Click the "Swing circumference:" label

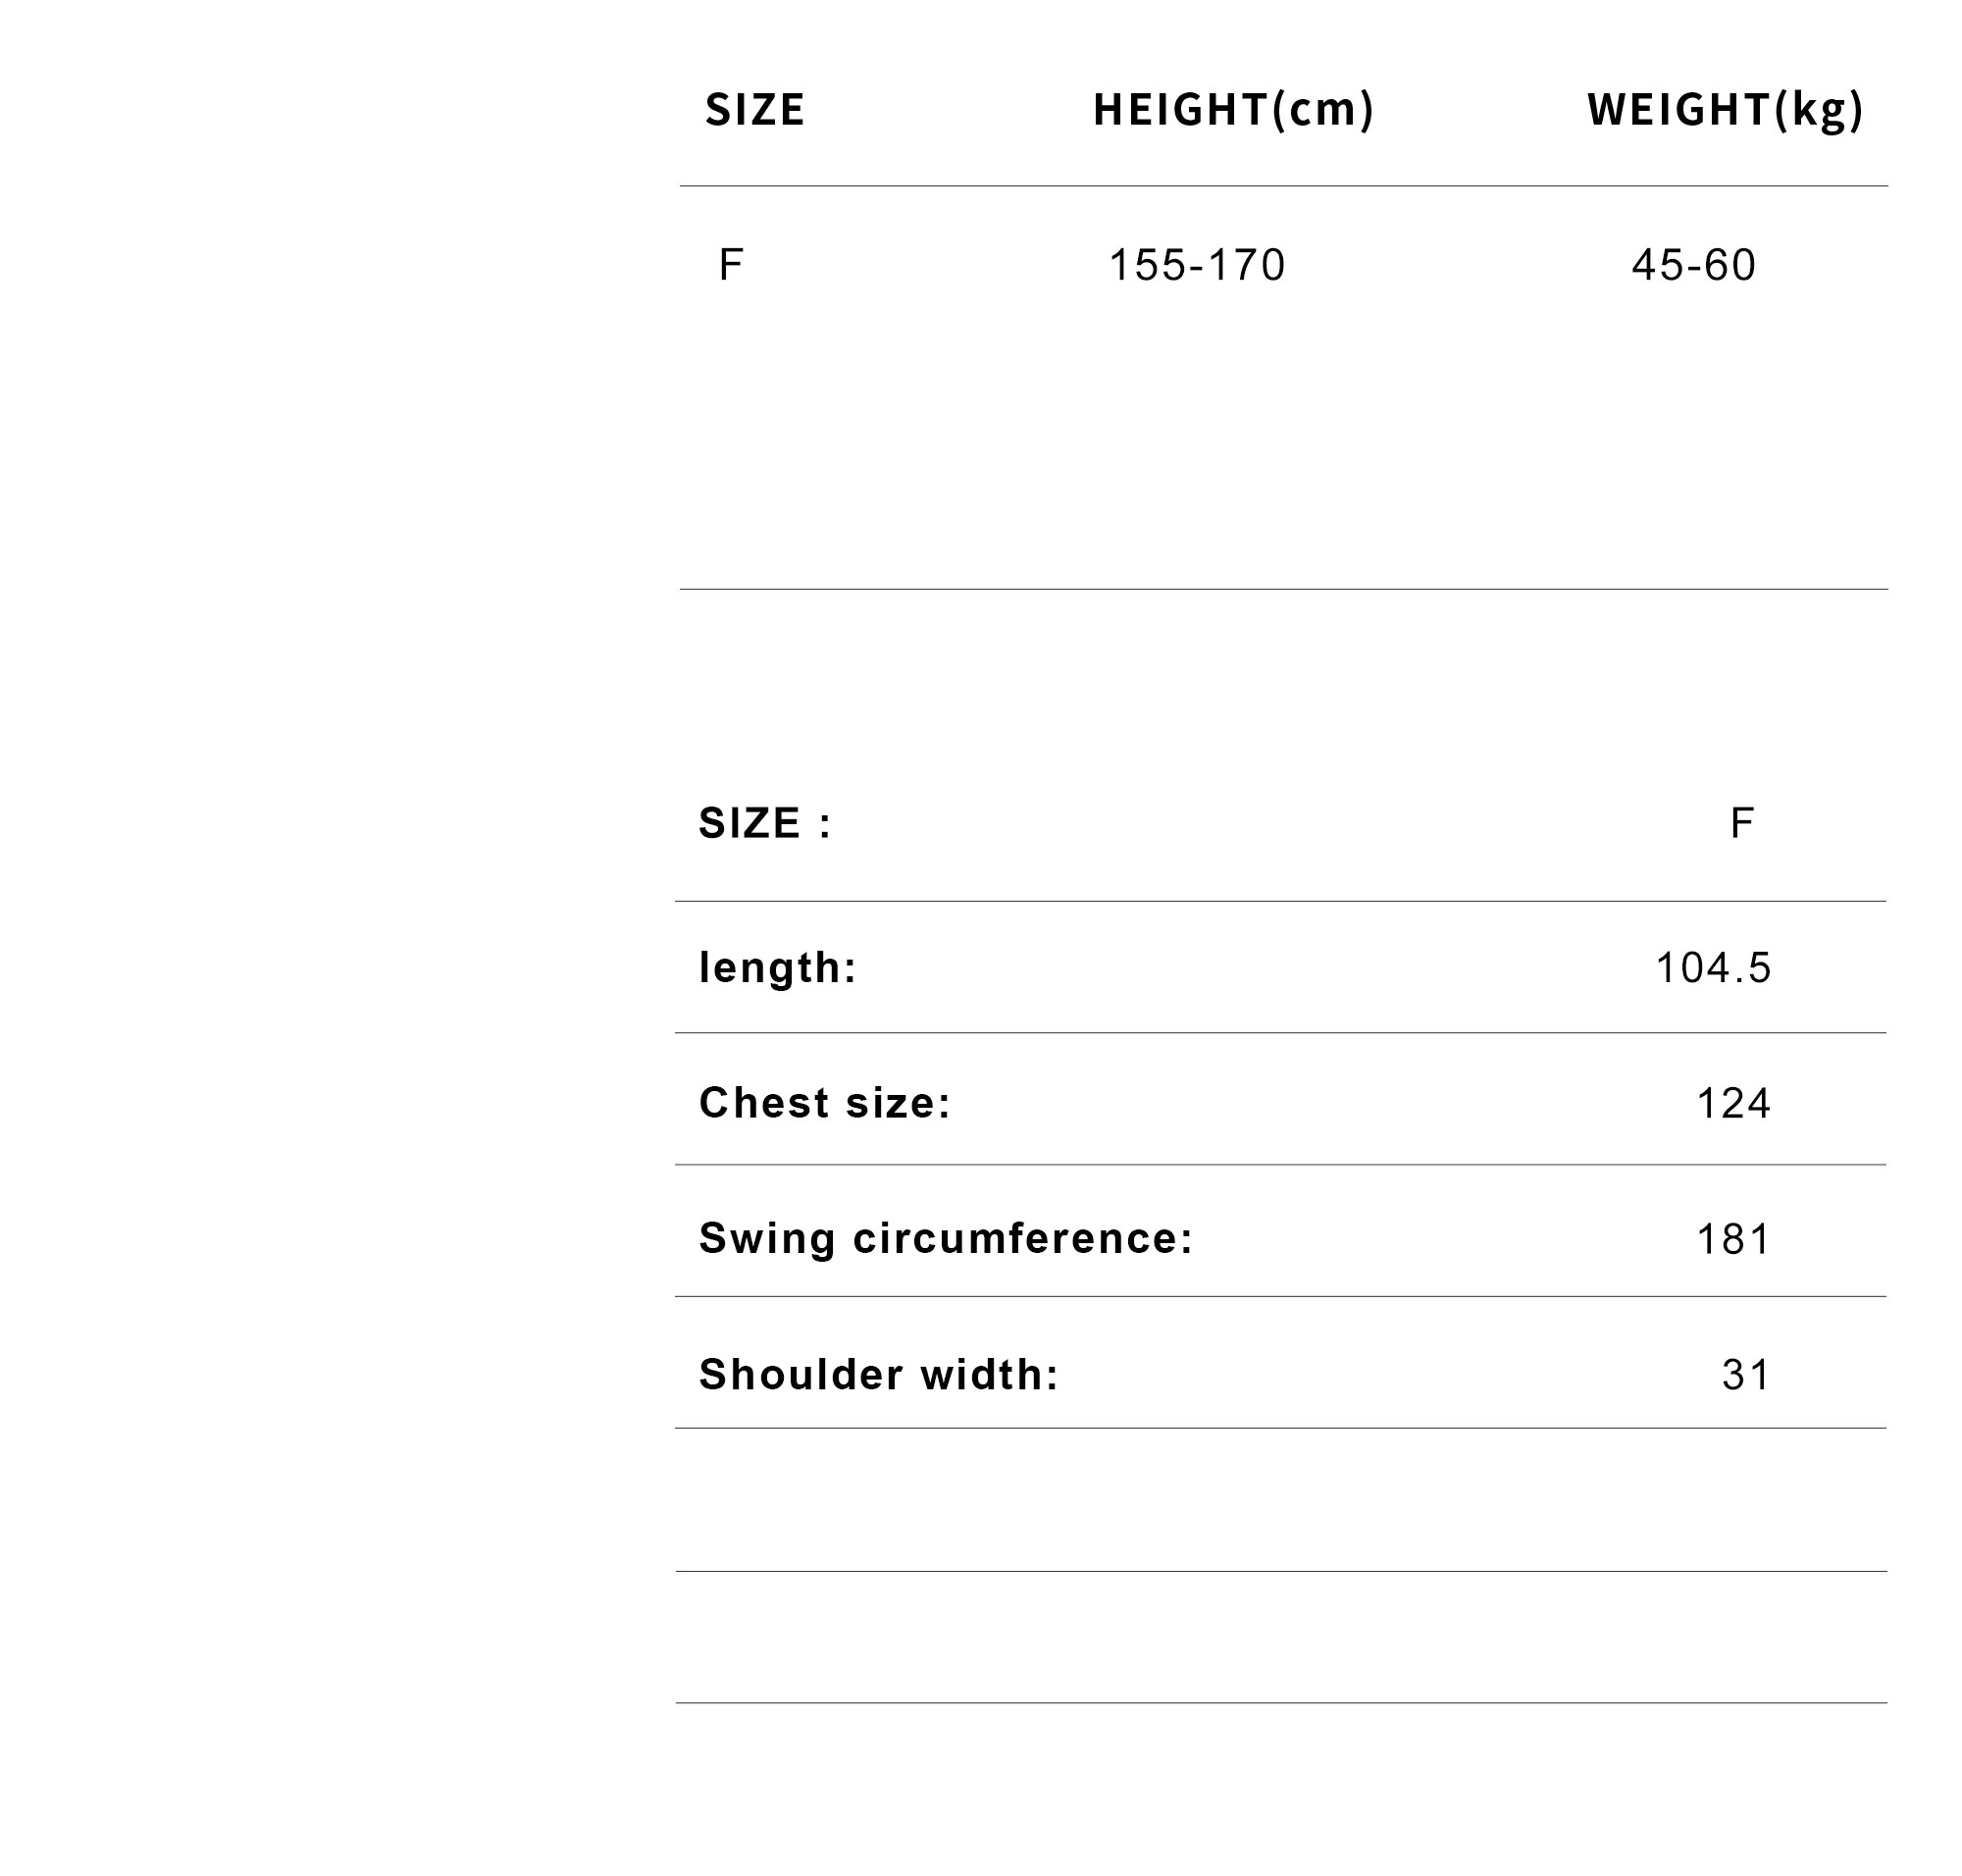click(946, 1238)
